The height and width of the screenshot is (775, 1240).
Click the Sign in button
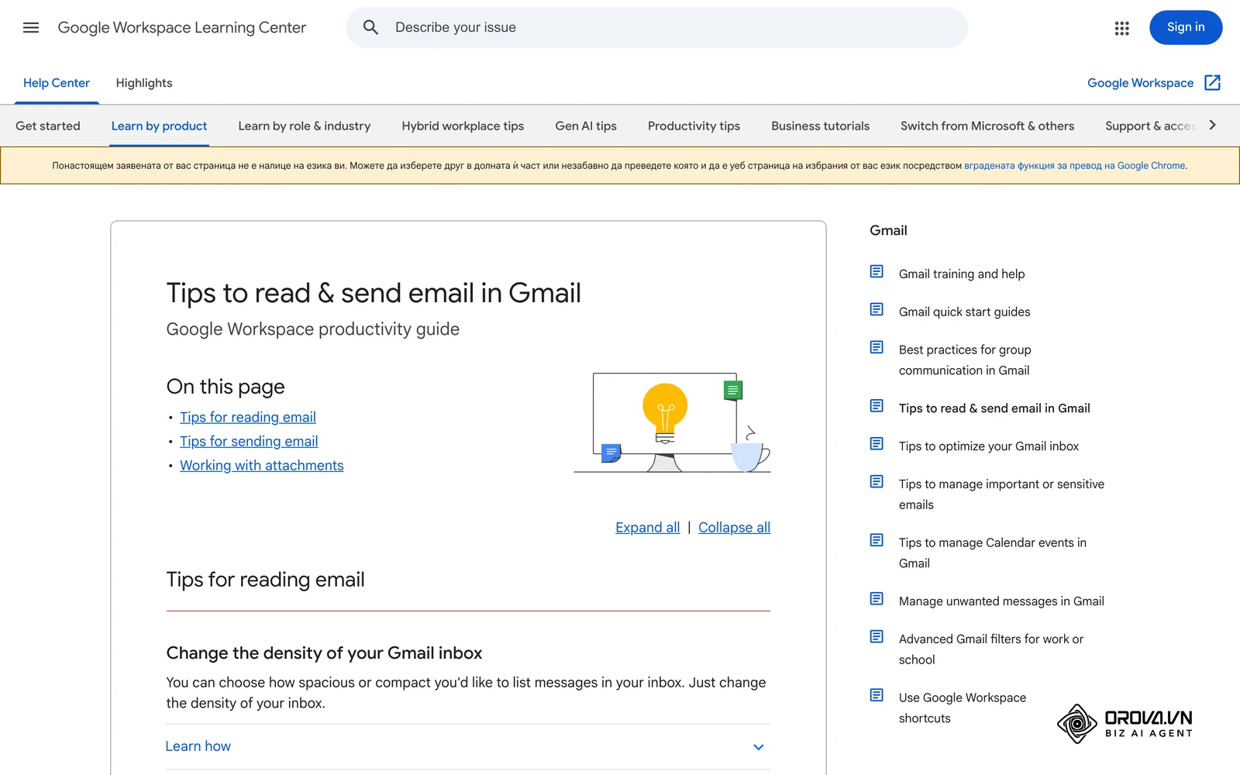(1186, 28)
